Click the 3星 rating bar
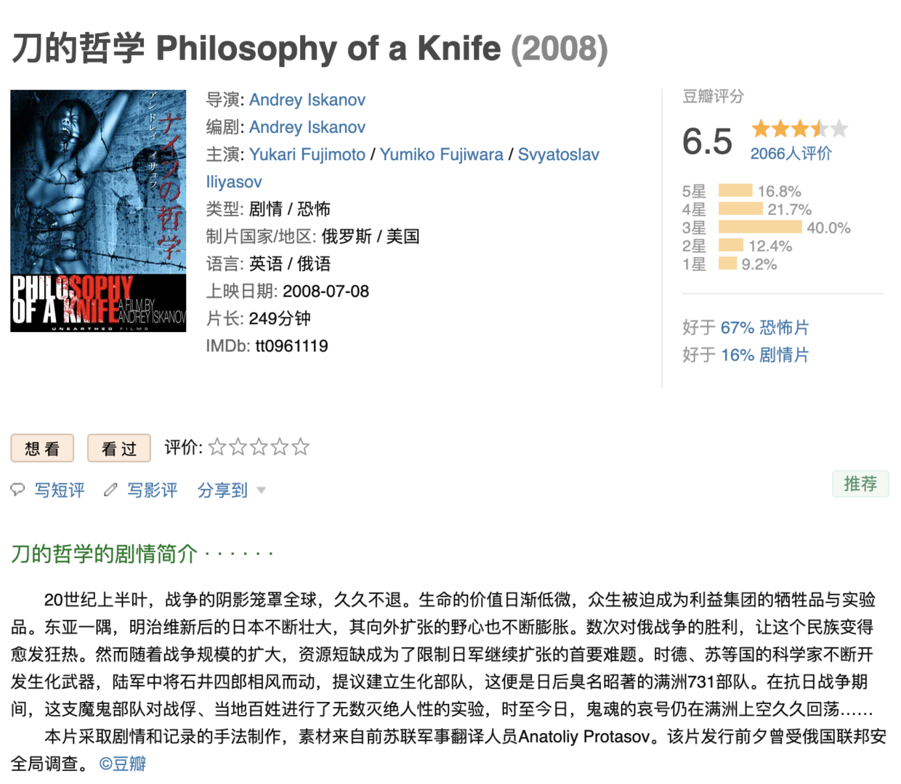This screenshot has width=901, height=784. point(759,227)
